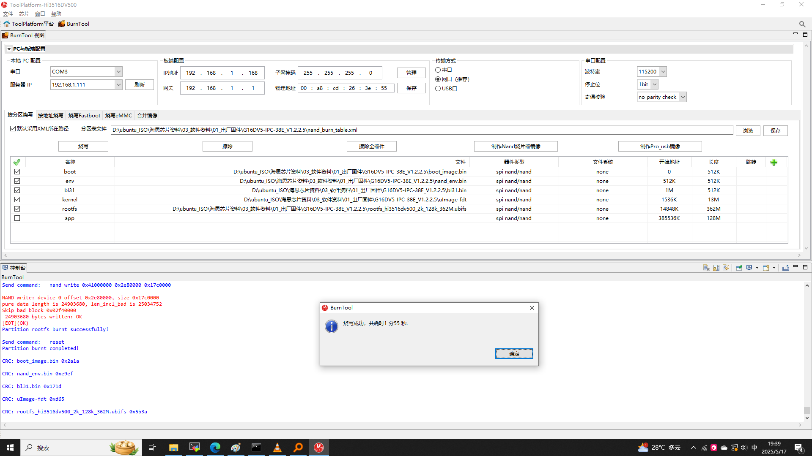Click the green plus add-partition icon
Screen dimensions: 812x456
click(774, 162)
